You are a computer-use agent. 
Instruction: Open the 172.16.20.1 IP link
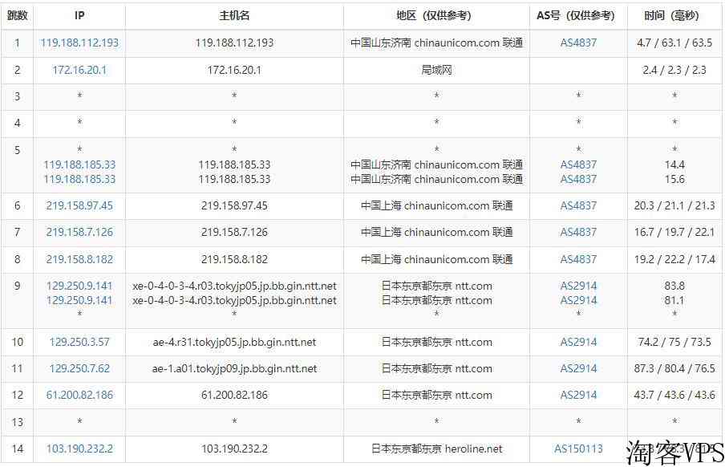[79, 70]
